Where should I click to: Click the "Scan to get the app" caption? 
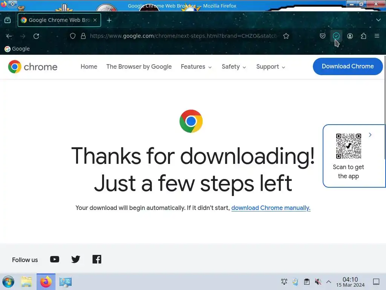tap(348, 171)
